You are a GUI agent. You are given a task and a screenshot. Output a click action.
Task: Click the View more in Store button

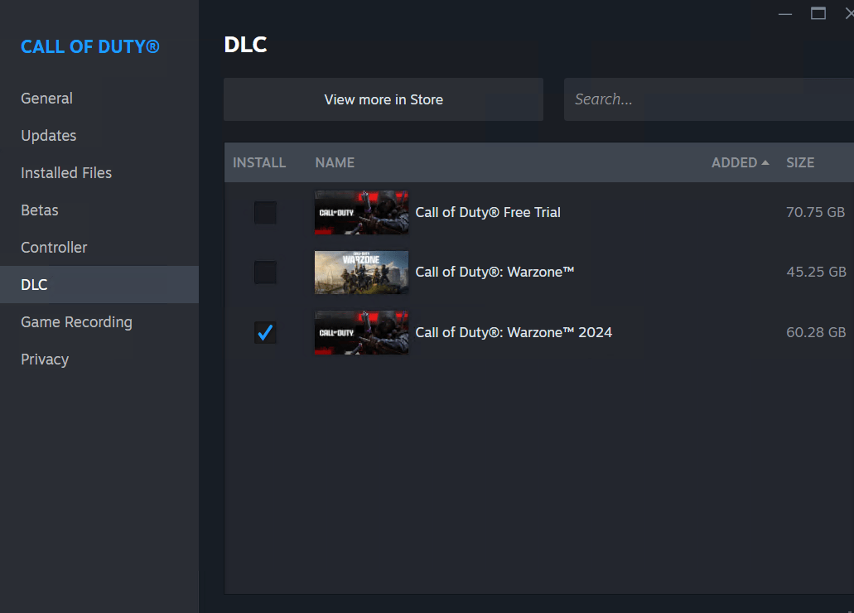pos(384,99)
